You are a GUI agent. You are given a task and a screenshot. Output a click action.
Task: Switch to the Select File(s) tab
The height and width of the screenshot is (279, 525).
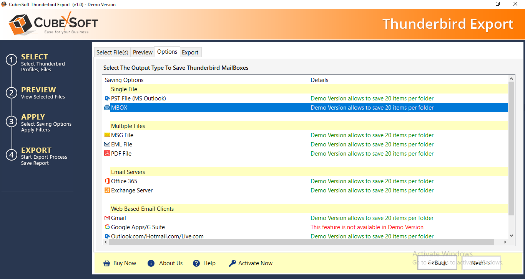click(x=112, y=53)
